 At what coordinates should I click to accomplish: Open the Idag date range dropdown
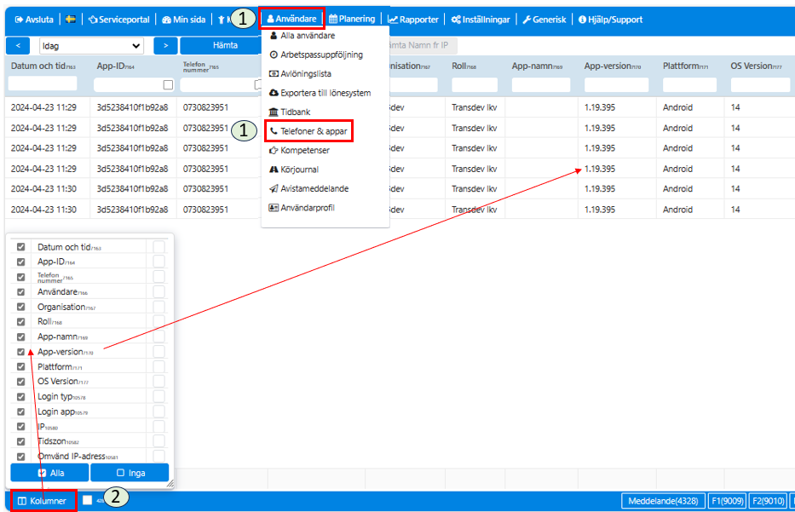91,46
